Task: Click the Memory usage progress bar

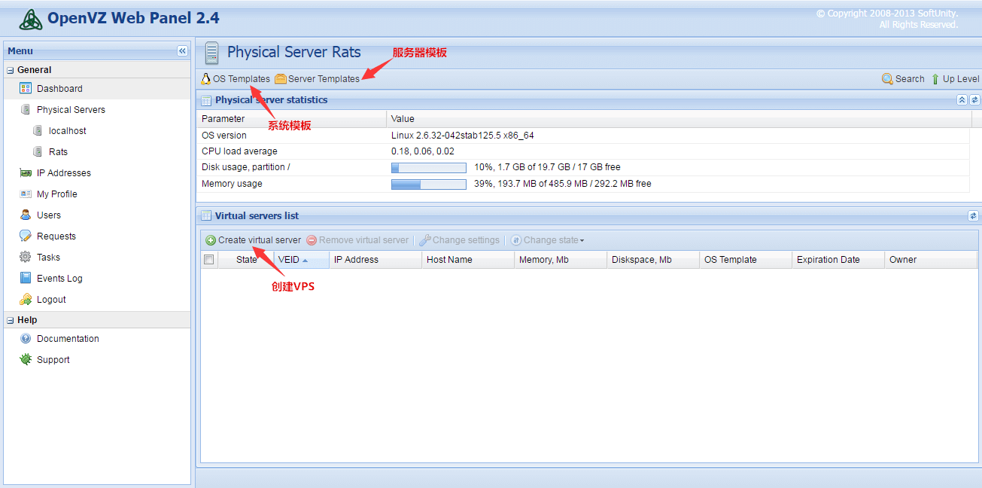Action: point(428,185)
